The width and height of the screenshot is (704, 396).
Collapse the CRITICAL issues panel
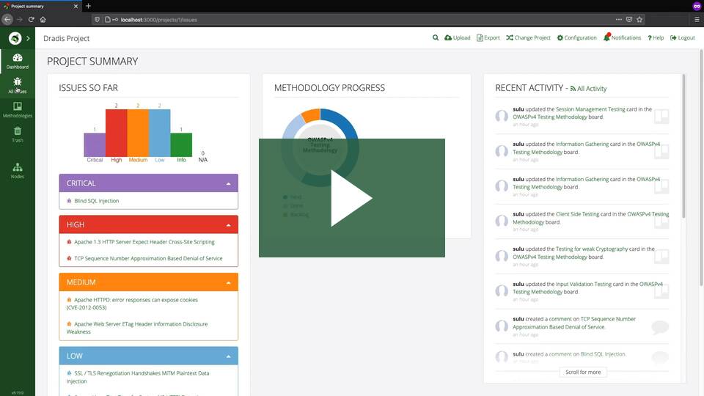(229, 183)
